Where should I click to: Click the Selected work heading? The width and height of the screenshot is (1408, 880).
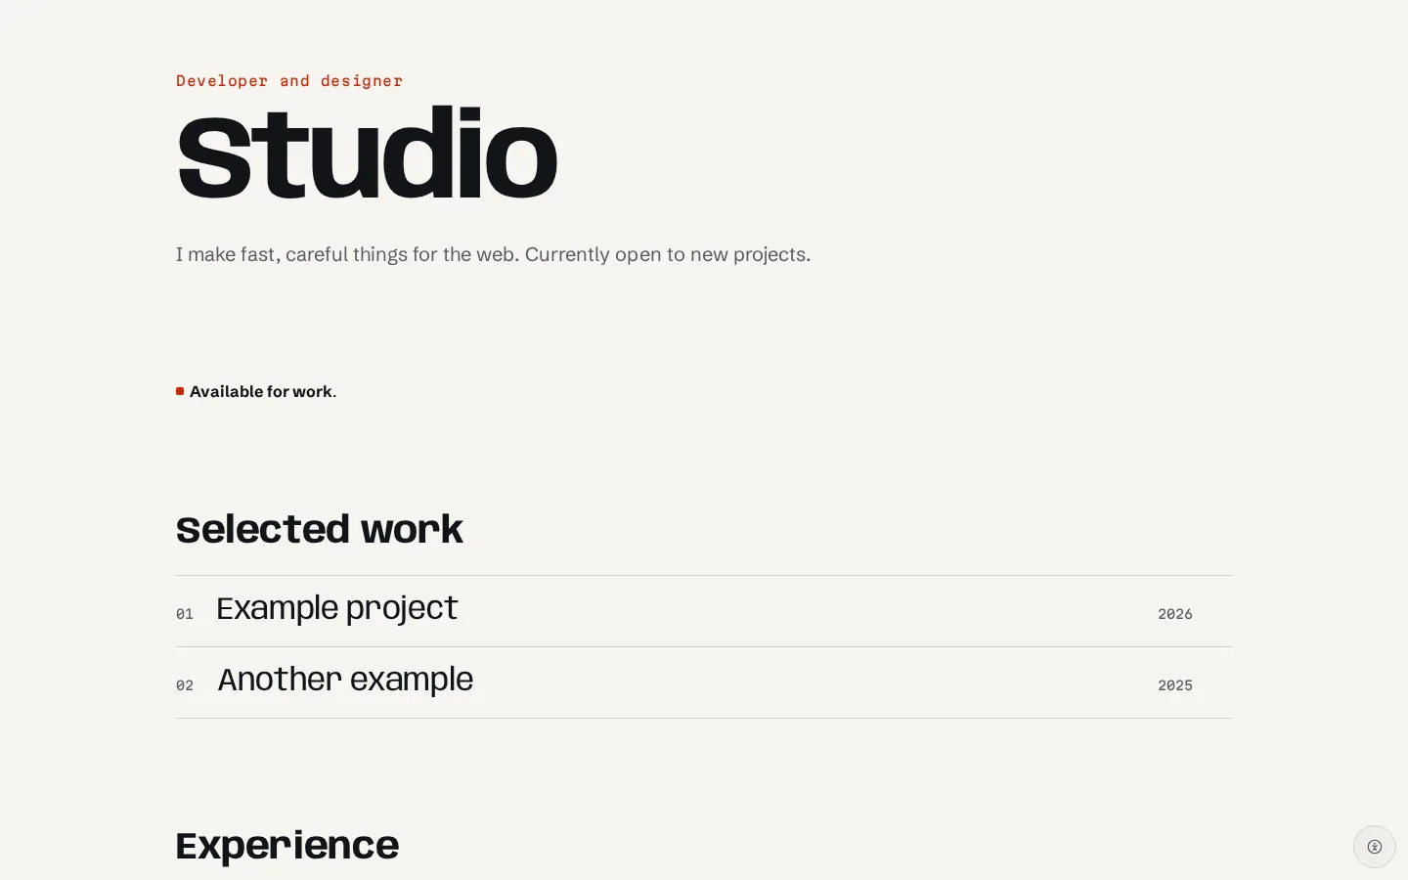tap(320, 529)
